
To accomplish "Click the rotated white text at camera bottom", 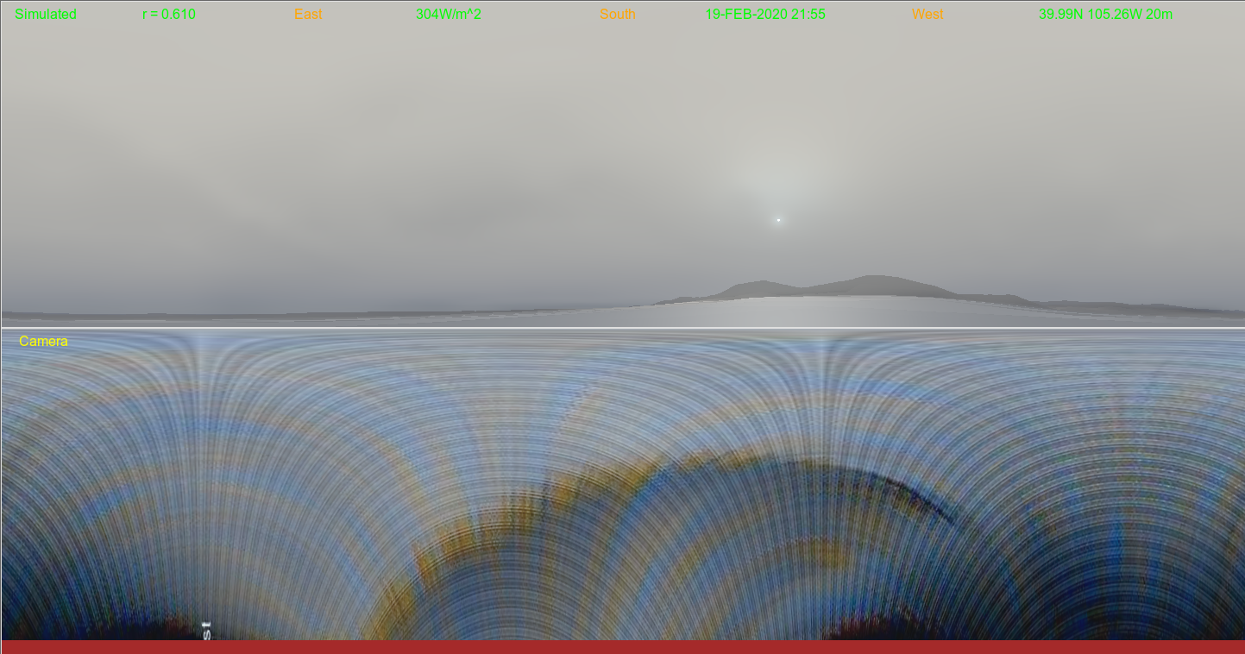I will pyautogui.click(x=206, y=630).
